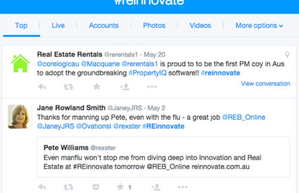This screenshot has height=193, width=299.
Task: Follow Real Estate Rentals via the add-person icon
Action: 125,87
